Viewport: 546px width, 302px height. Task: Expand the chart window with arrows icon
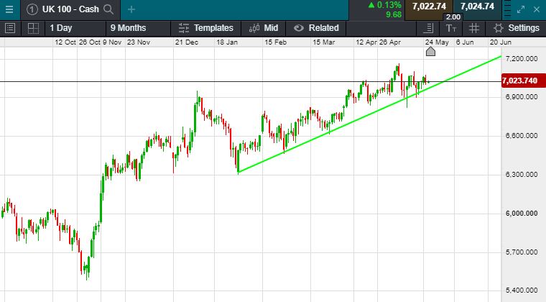click(x=524, y=9)
